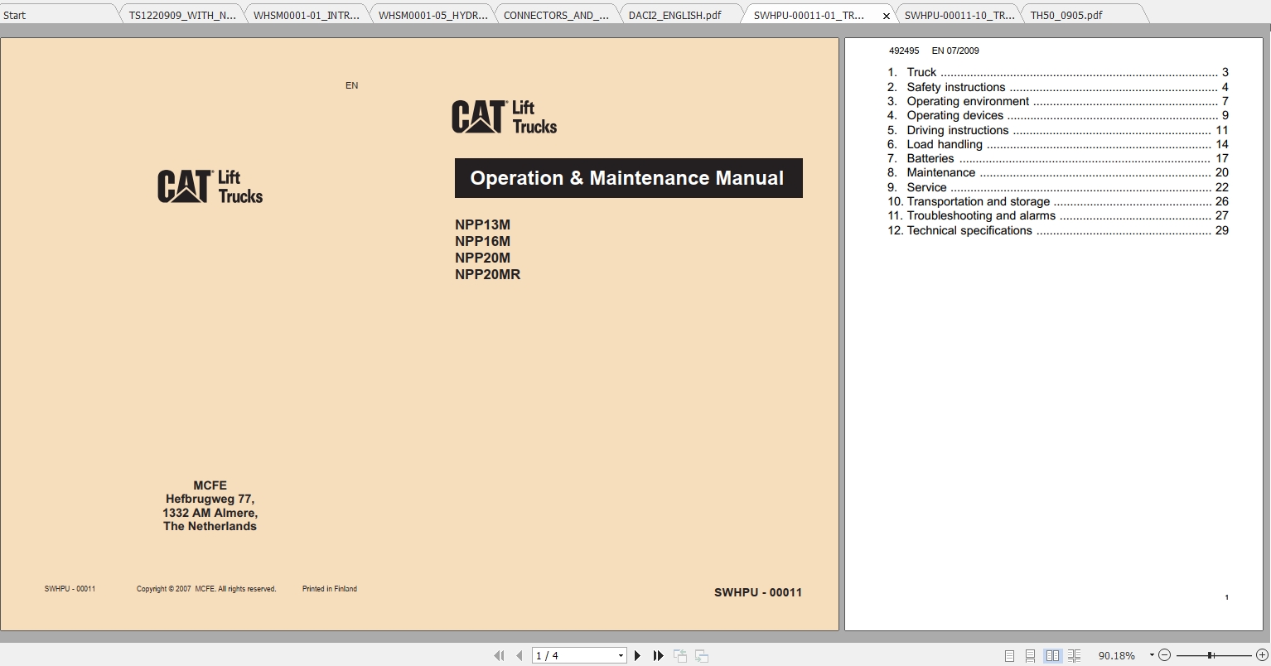
Task: Open the TS1220909_WITH_N... tab
Action: point(182,15)
